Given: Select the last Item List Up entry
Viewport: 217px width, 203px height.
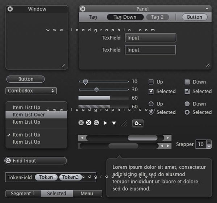Looking at the screenshot, I should pyautogui.click(x=37, y=142).
